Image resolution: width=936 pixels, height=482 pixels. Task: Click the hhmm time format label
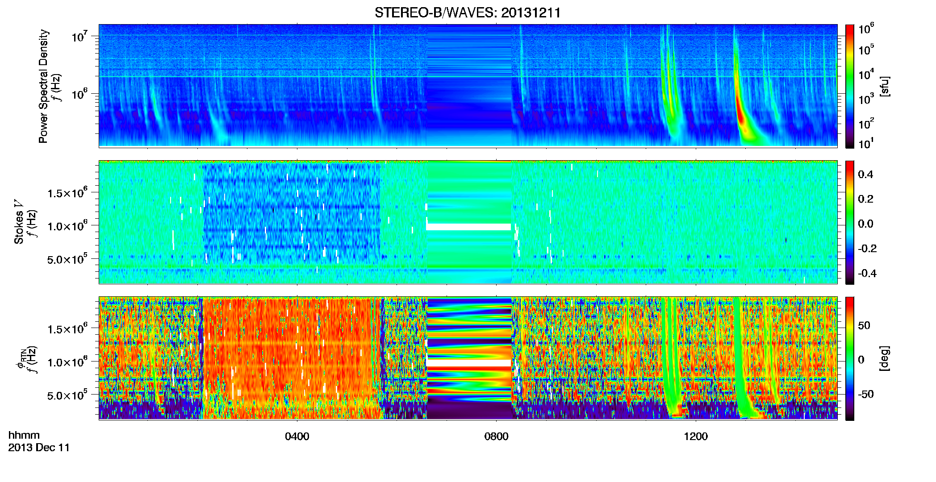point(24,435)
